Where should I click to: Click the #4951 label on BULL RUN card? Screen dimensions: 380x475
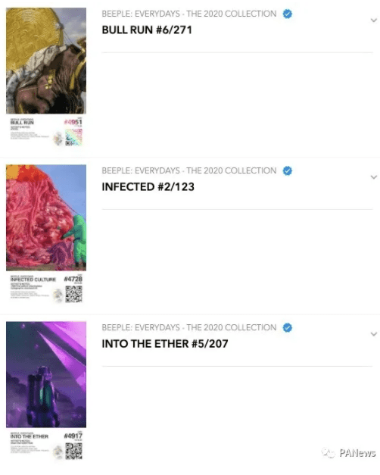coord(73,122)
